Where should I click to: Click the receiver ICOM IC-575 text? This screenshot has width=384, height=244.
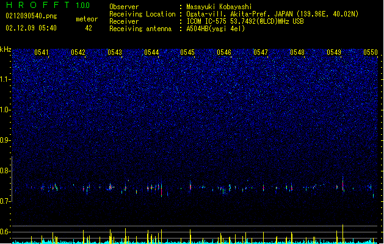(245, 21)
